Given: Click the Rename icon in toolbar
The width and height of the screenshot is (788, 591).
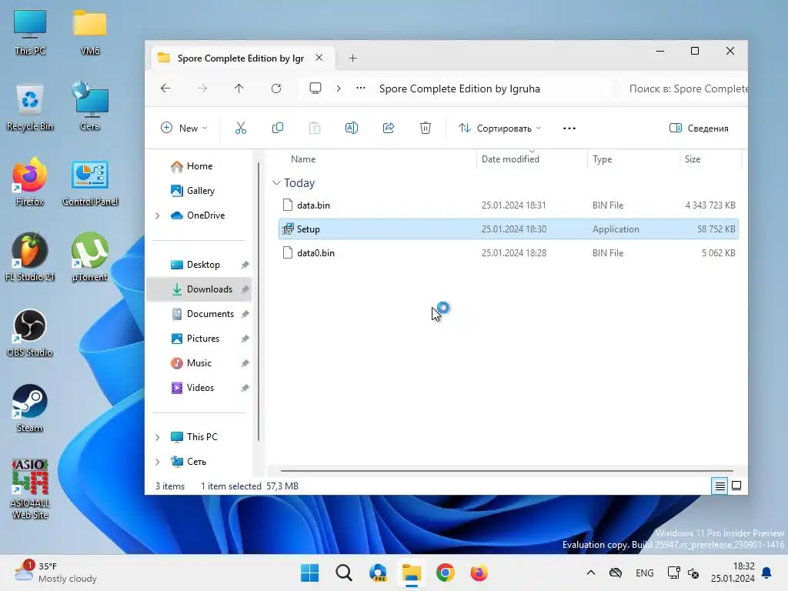Looking at the screenshot, I should tap(351, 129).
